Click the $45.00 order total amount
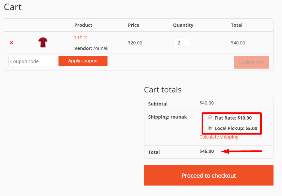The width and height of the screenshot is (282, 196). [207, 151]
